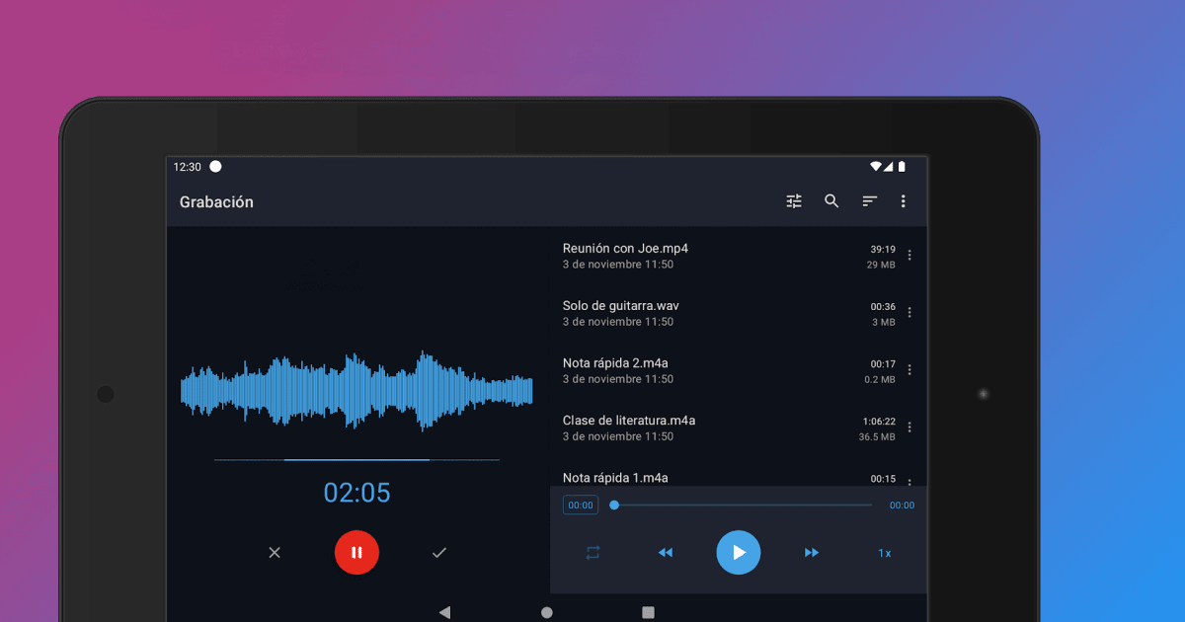Discard the recording with the X icon
Screen dimensions: 1185x622
coord(274,552)
